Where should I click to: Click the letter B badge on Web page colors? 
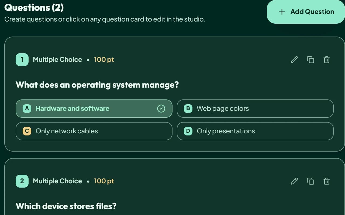(x=188, y=109)
